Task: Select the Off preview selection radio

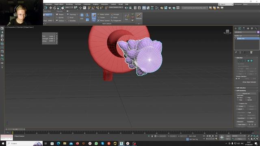Action: tap(236, 79)
